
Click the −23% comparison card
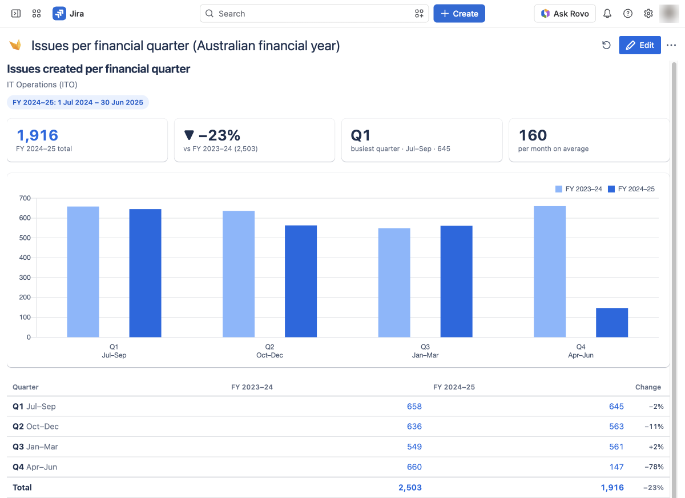coord(255,140)
